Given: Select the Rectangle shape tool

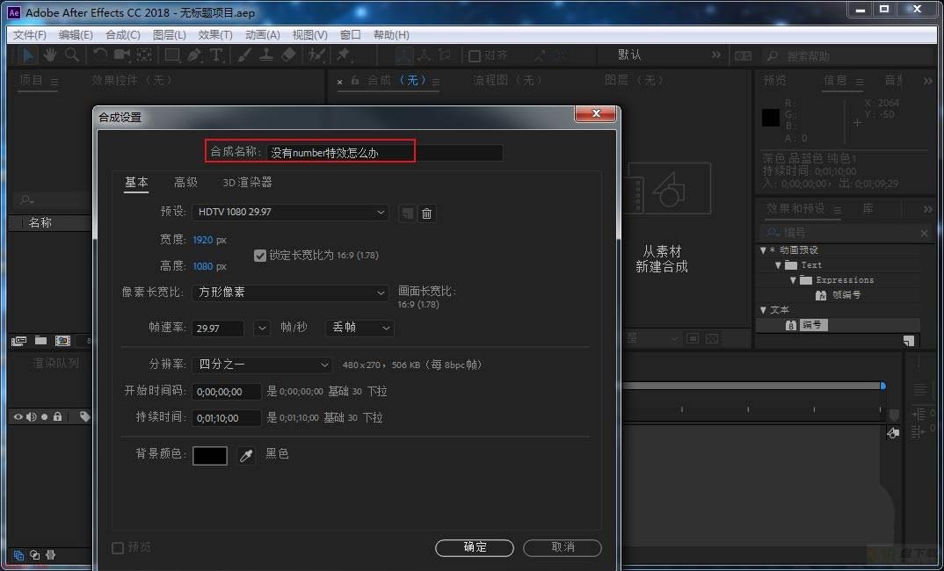Looking at the screenshot, I should tap(172, 55).
